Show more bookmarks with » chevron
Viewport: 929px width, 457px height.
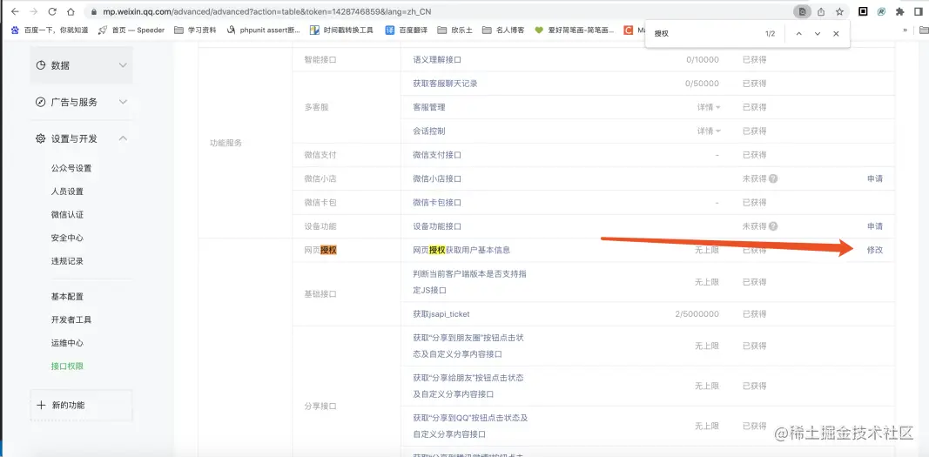pyautogui.click(x=905, y=30)
